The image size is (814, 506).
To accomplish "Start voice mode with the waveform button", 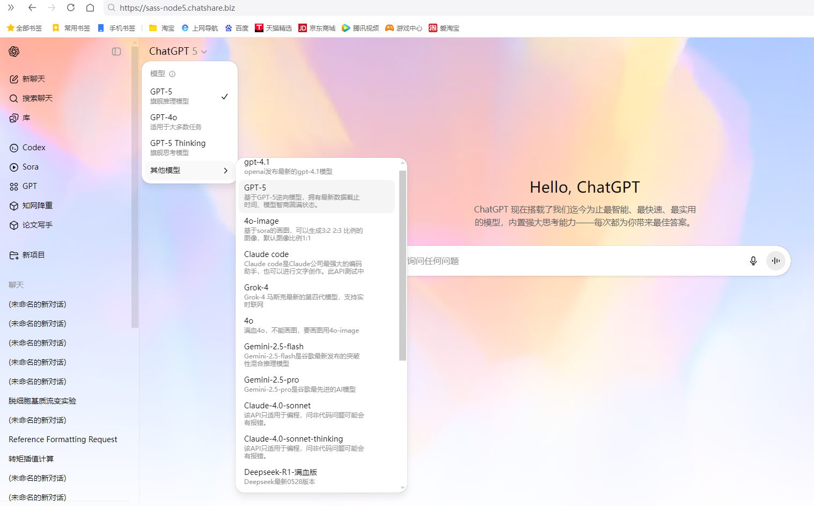I will (x=776, y=261).
